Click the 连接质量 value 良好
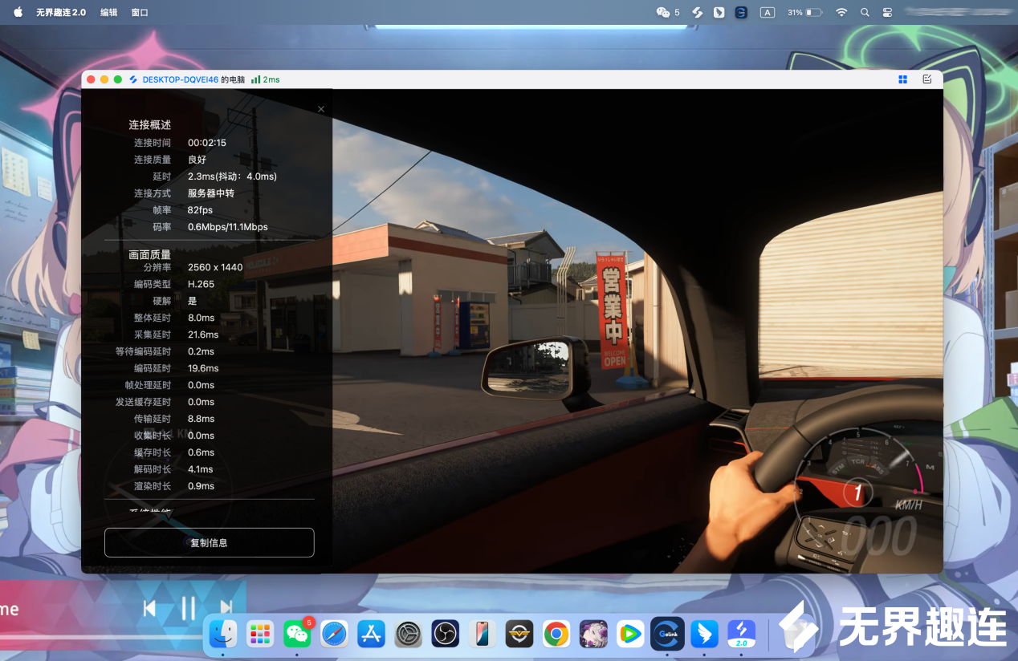The width and height of the screenshot is (1018, 661). click(197, 160)
